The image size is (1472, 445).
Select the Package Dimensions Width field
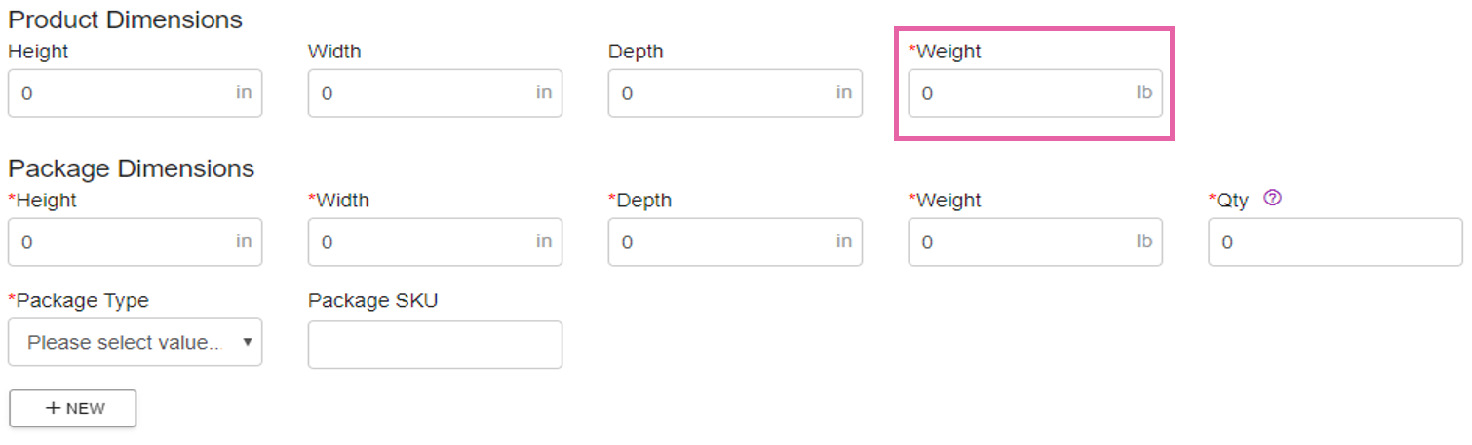coord(435,241)
